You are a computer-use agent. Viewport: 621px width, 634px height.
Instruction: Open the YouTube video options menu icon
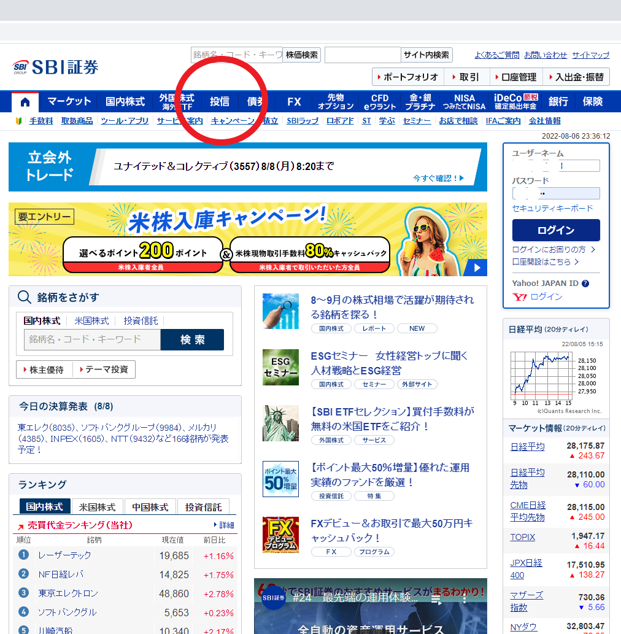pos(465,600)
